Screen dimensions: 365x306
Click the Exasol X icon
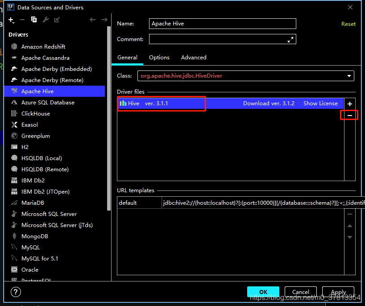click(14, 125)
